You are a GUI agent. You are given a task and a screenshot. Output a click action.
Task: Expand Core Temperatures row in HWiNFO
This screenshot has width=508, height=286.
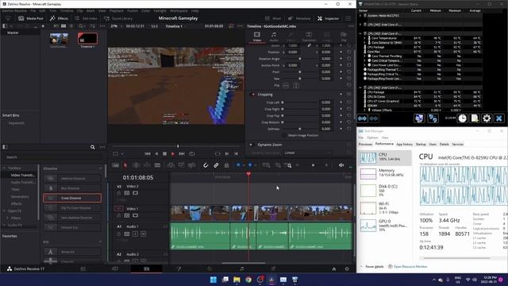[364, 38]
